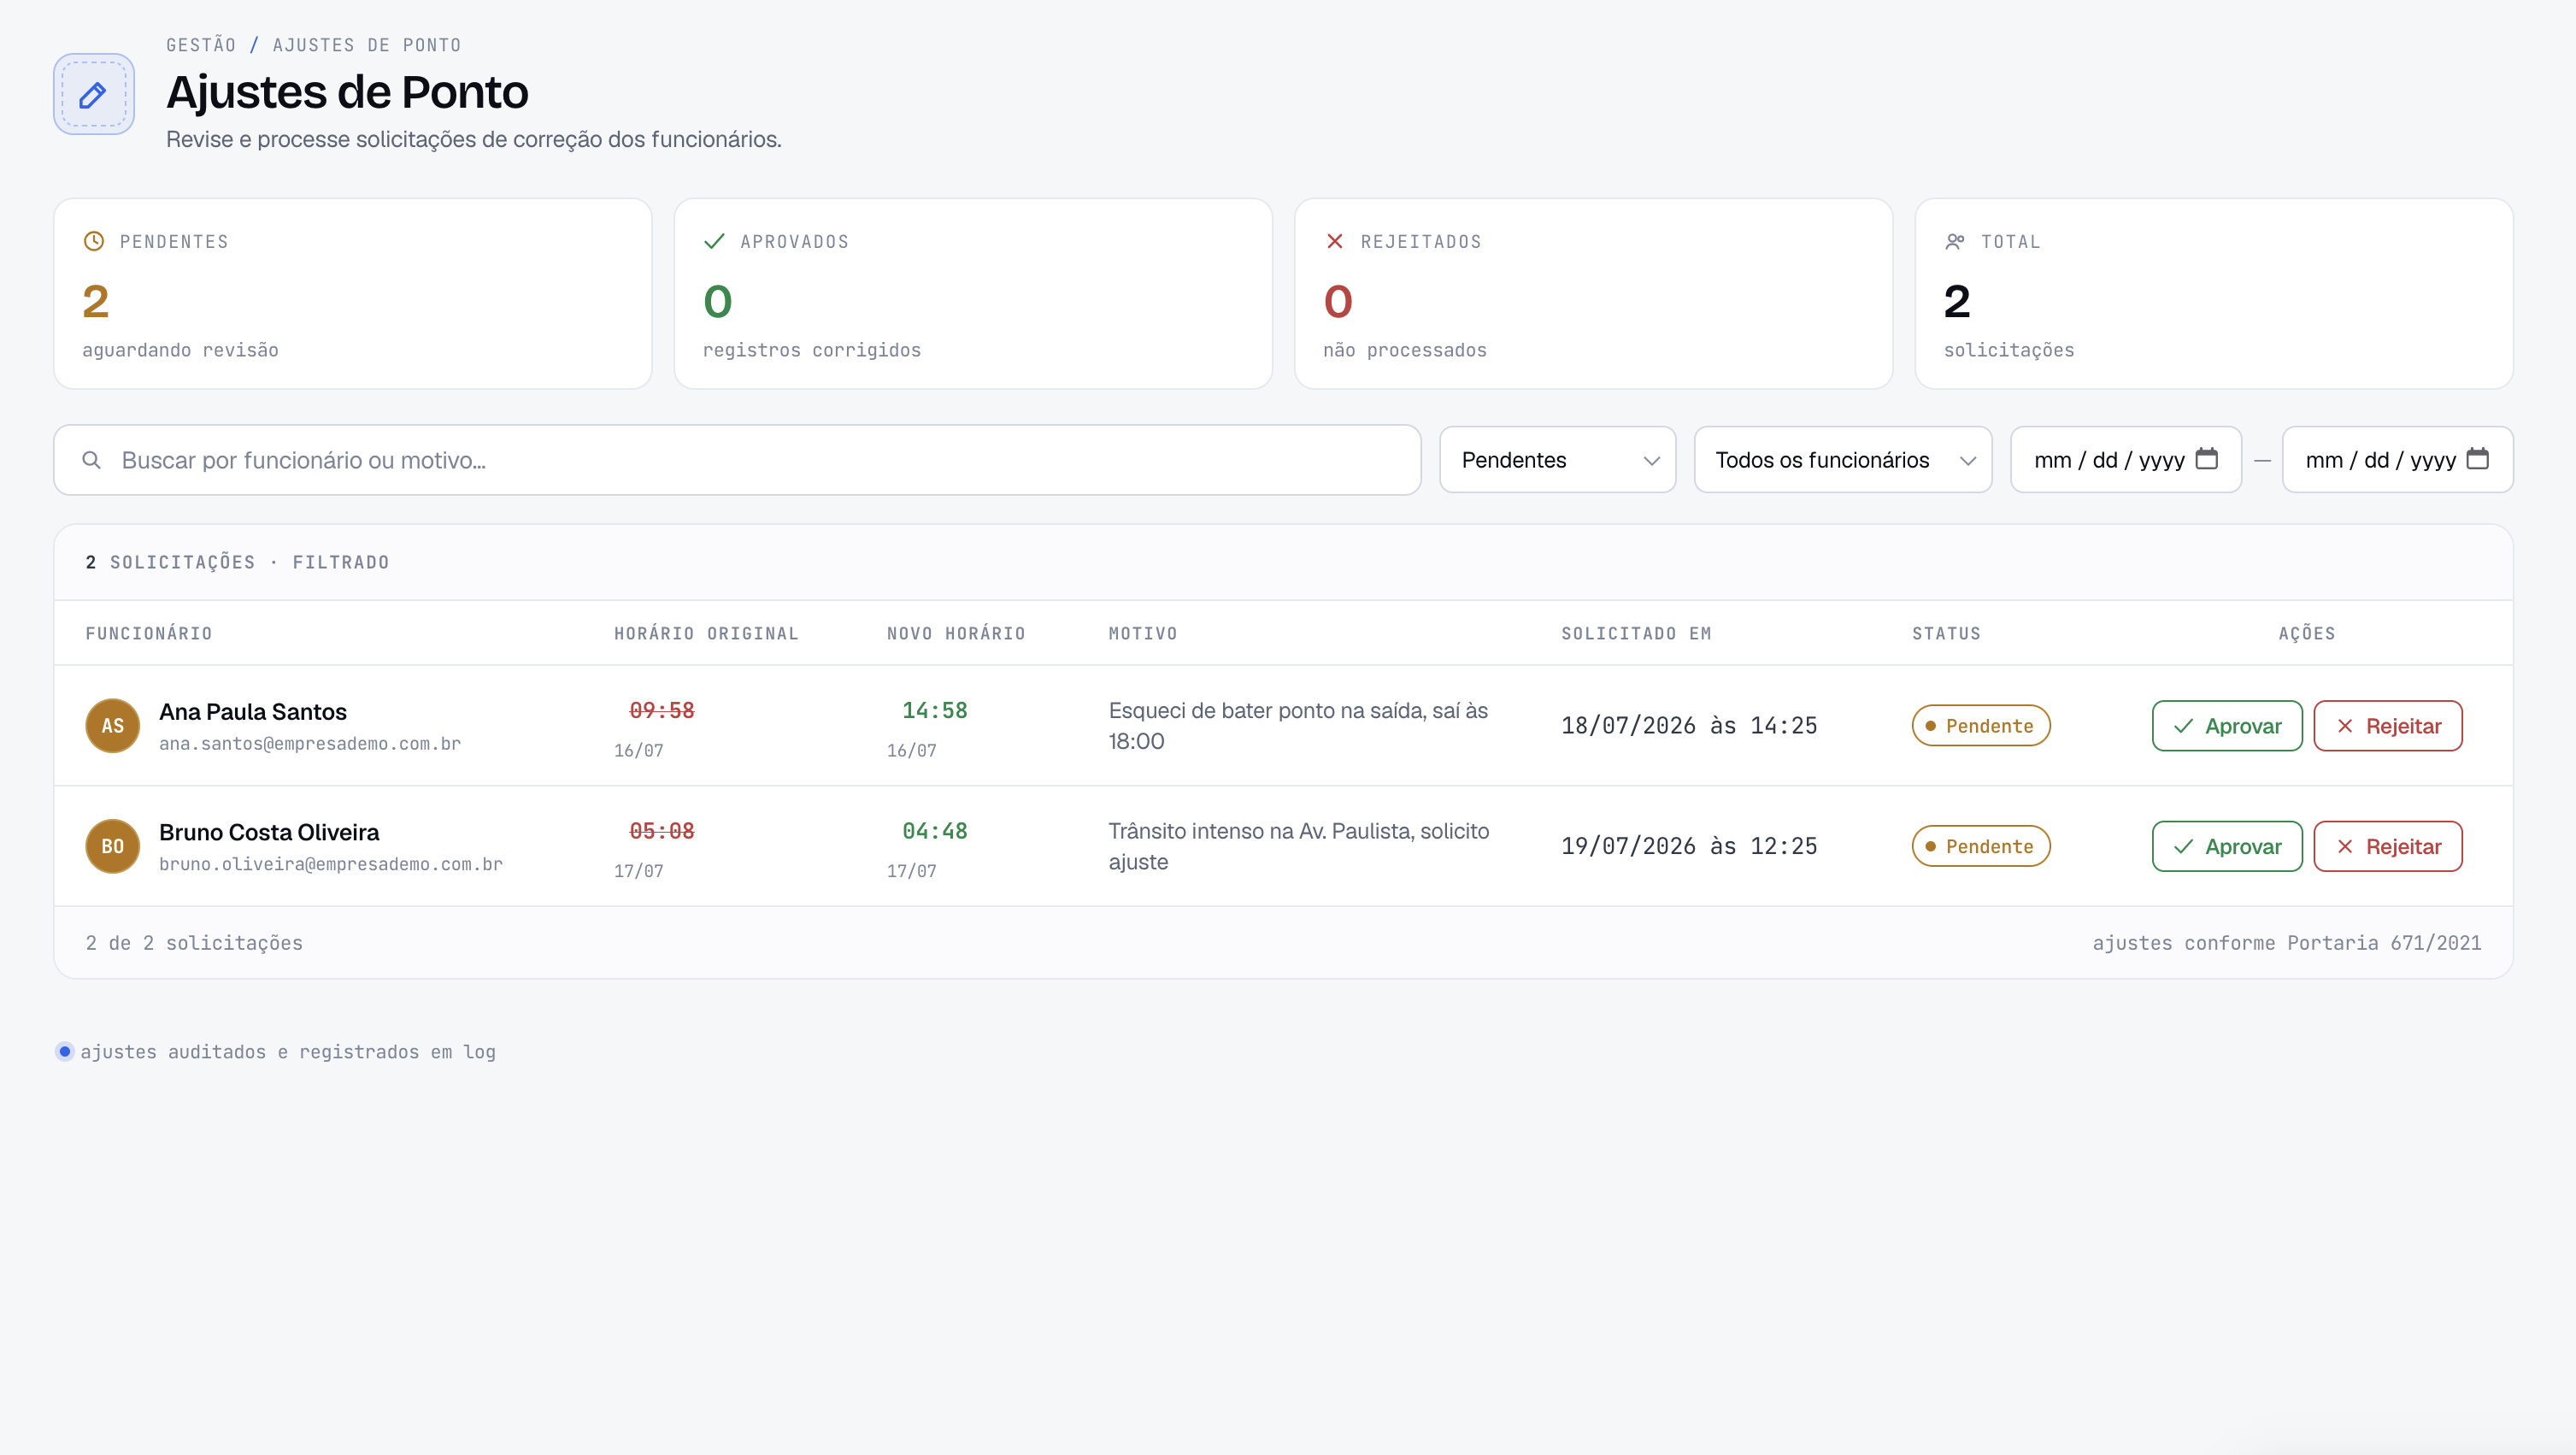Click the date 19/07/2026 às 12:25
The image size is (2576, 1455).
point(1689,846)
